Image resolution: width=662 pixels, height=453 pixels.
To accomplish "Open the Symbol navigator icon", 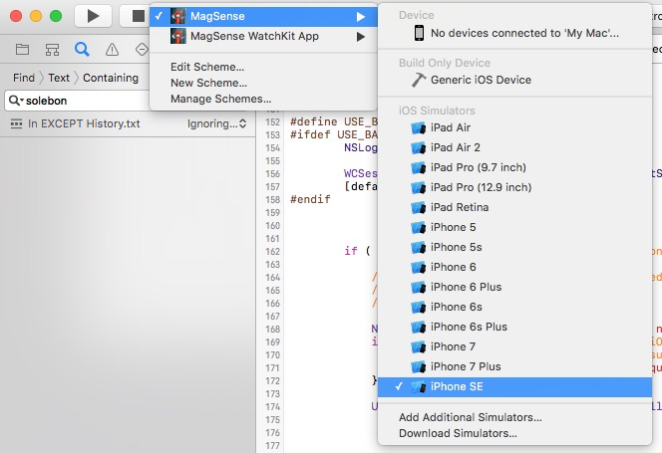I will tap(52, 50).
